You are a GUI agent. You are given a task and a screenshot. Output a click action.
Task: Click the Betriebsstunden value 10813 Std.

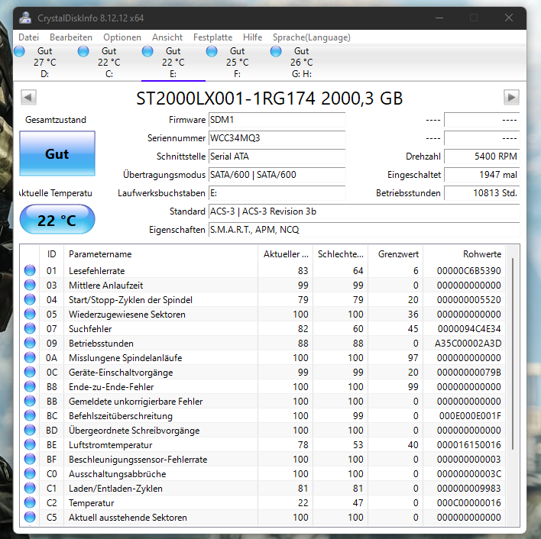(x=481, y=193)
